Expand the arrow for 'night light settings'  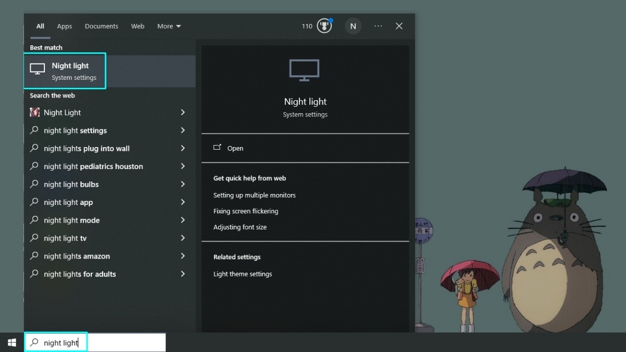tap(183, 130)
